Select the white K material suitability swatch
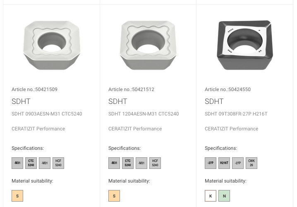 pyautogui.click(x=211, y=196)
